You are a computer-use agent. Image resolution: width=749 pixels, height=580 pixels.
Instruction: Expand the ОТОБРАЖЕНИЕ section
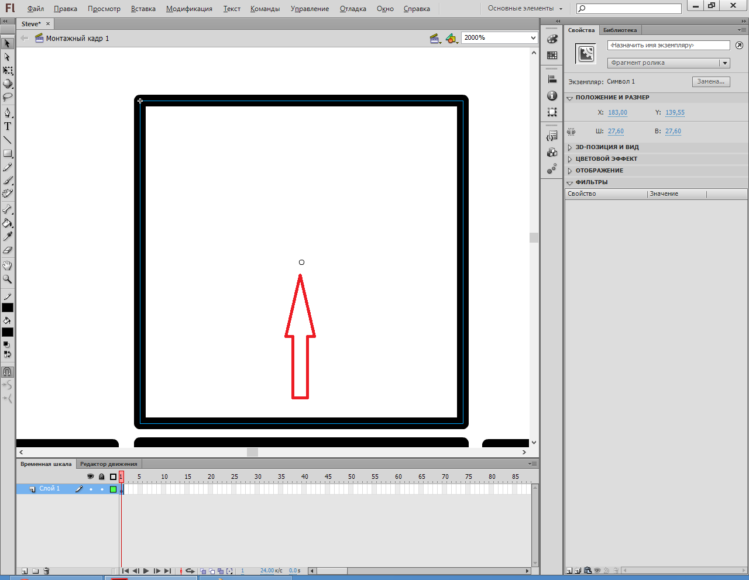pyautogui.click(x=570, y=171)
